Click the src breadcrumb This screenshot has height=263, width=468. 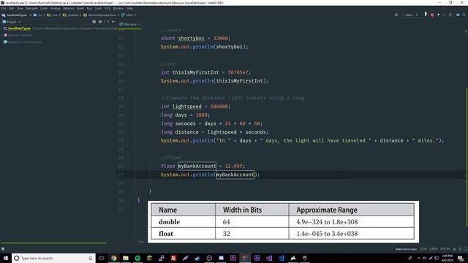[x=38, y=15]
